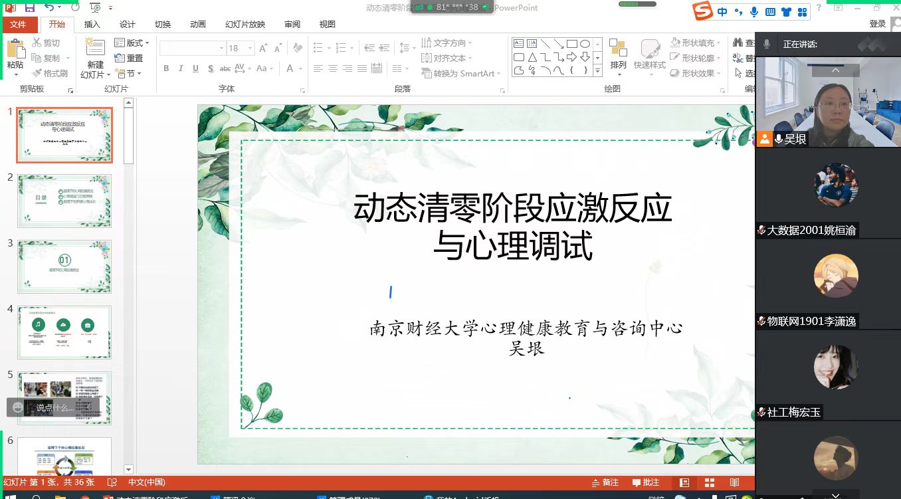Select the oval shape in shapes gallery
The image size is (901, 499).
coord(585,44)
